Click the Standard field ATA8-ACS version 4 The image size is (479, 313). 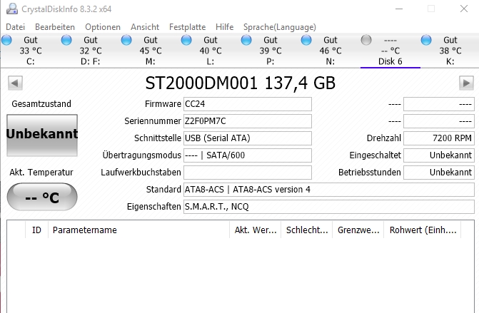click(328, 190)
